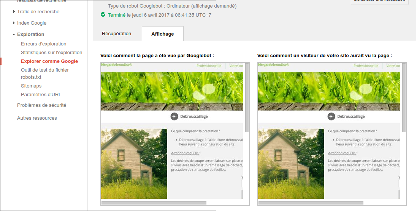Click Débroussaillage heading in visitor view
The width and height of the screenshot is (417, 211).
pos(351,116)
